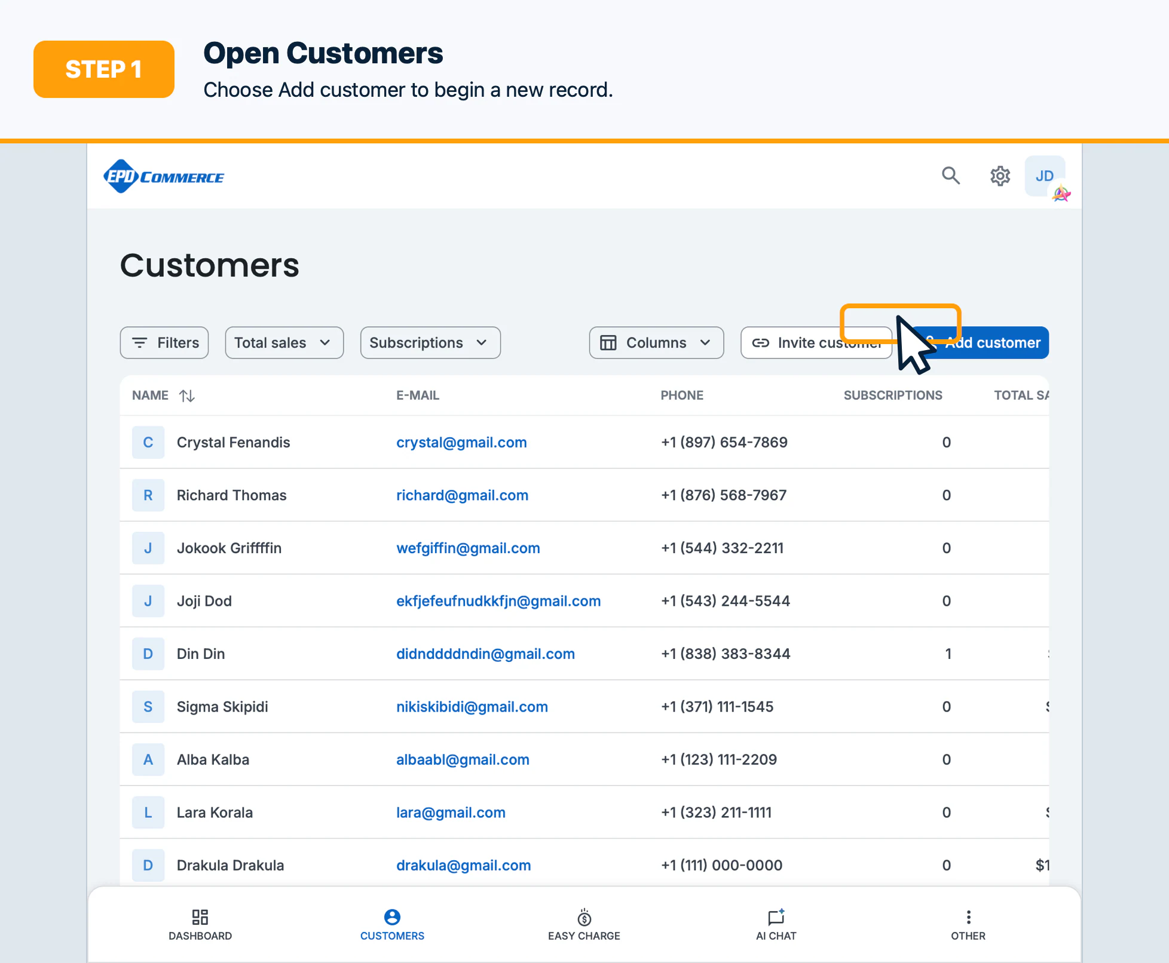The height and width of the screenshot is (963, 1169).
Task: Expand the Total sales dropdown
Action: 284,342
